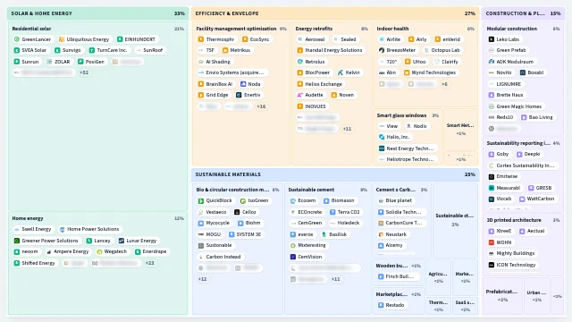Viewport: 572px width, 322px height.
Task: Click the PosiGen logo icon
Action: (80, 62)
